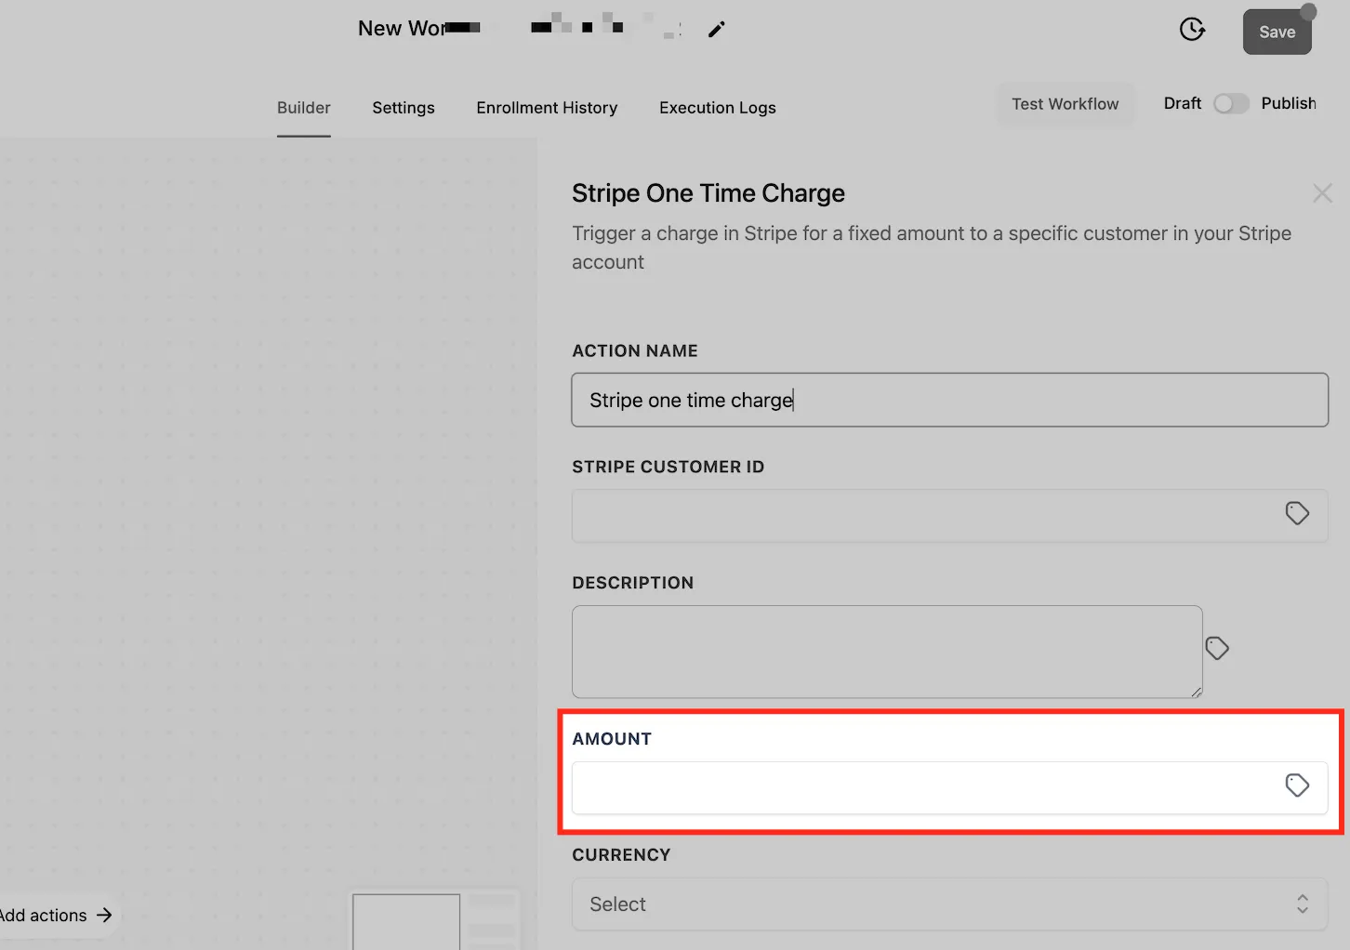Insert custom value tag for Amount

click(x=1297, y=785)
